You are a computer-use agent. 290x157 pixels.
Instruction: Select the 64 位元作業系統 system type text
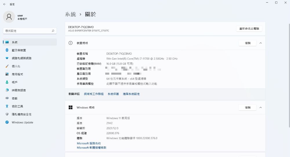tap(126, 79)
